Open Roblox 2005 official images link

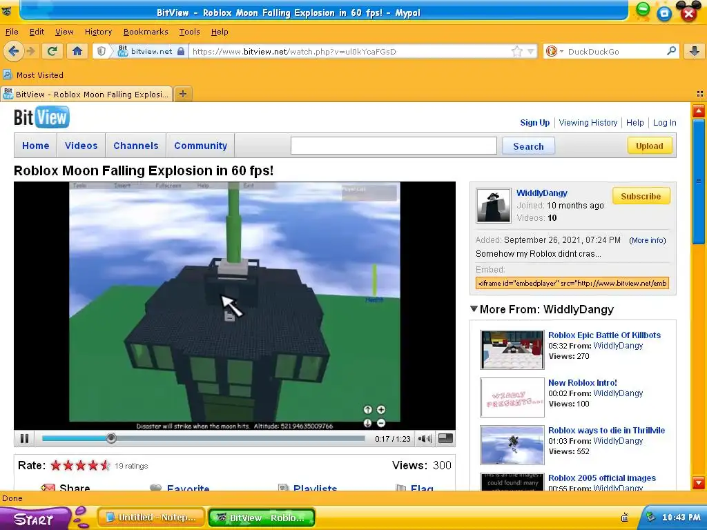(602, 478)
